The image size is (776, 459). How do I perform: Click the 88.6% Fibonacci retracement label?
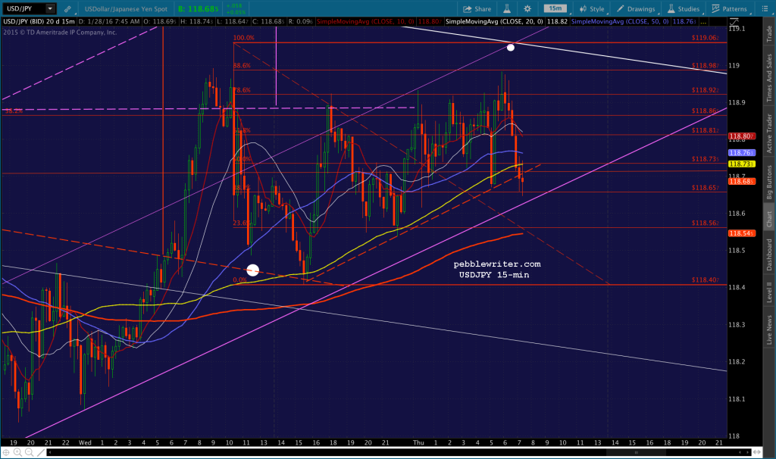(x=242, y=66)
